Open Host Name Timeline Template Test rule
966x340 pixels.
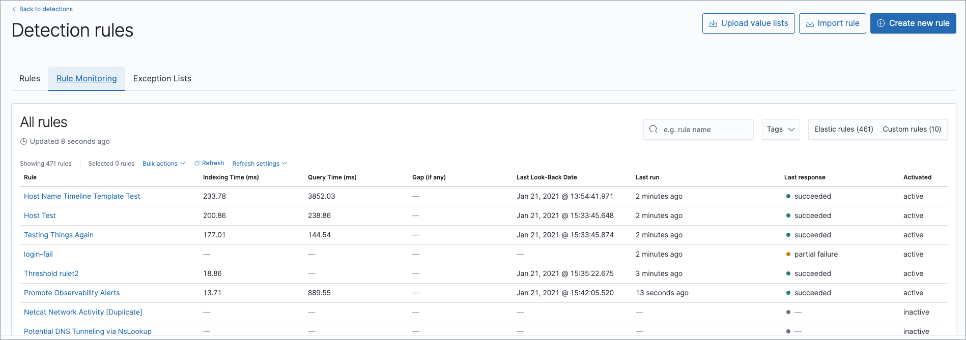tap(82, 196)
